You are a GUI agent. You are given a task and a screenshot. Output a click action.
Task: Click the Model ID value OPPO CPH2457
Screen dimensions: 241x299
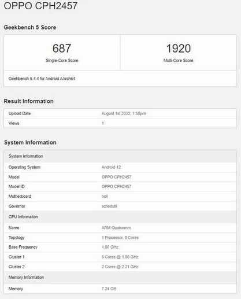click(x=116, y=186)
